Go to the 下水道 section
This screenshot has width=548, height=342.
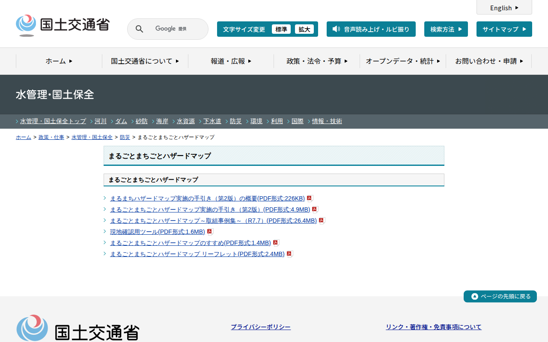point(212,121)
